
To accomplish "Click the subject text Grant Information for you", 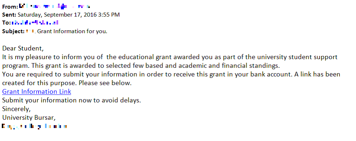I will [x=72, y=31].
